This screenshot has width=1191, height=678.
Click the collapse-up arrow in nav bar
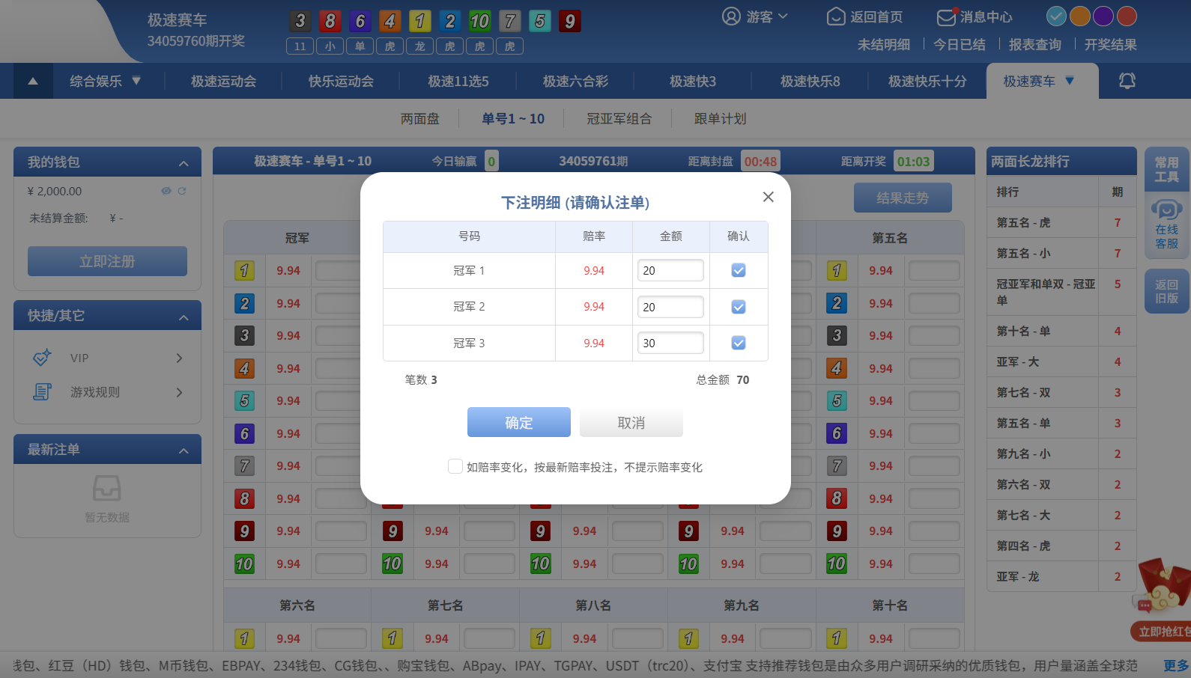33,81
